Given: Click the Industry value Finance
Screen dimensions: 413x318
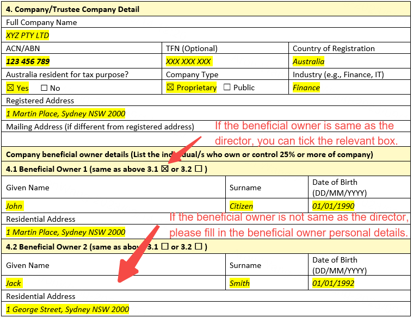Looking at the screenshot, I should 306,88.
